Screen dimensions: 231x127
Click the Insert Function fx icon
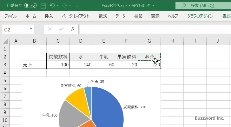pos(72,29)
